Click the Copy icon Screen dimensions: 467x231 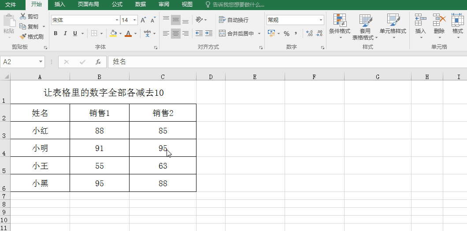coord(22,26)
